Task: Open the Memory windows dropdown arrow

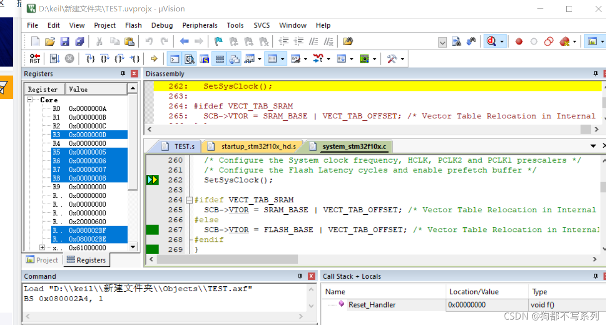Action: pos(283,59)
